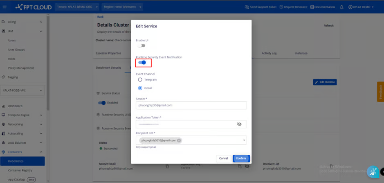
Task: Click the Confirm button
Action: coord(241,158)
